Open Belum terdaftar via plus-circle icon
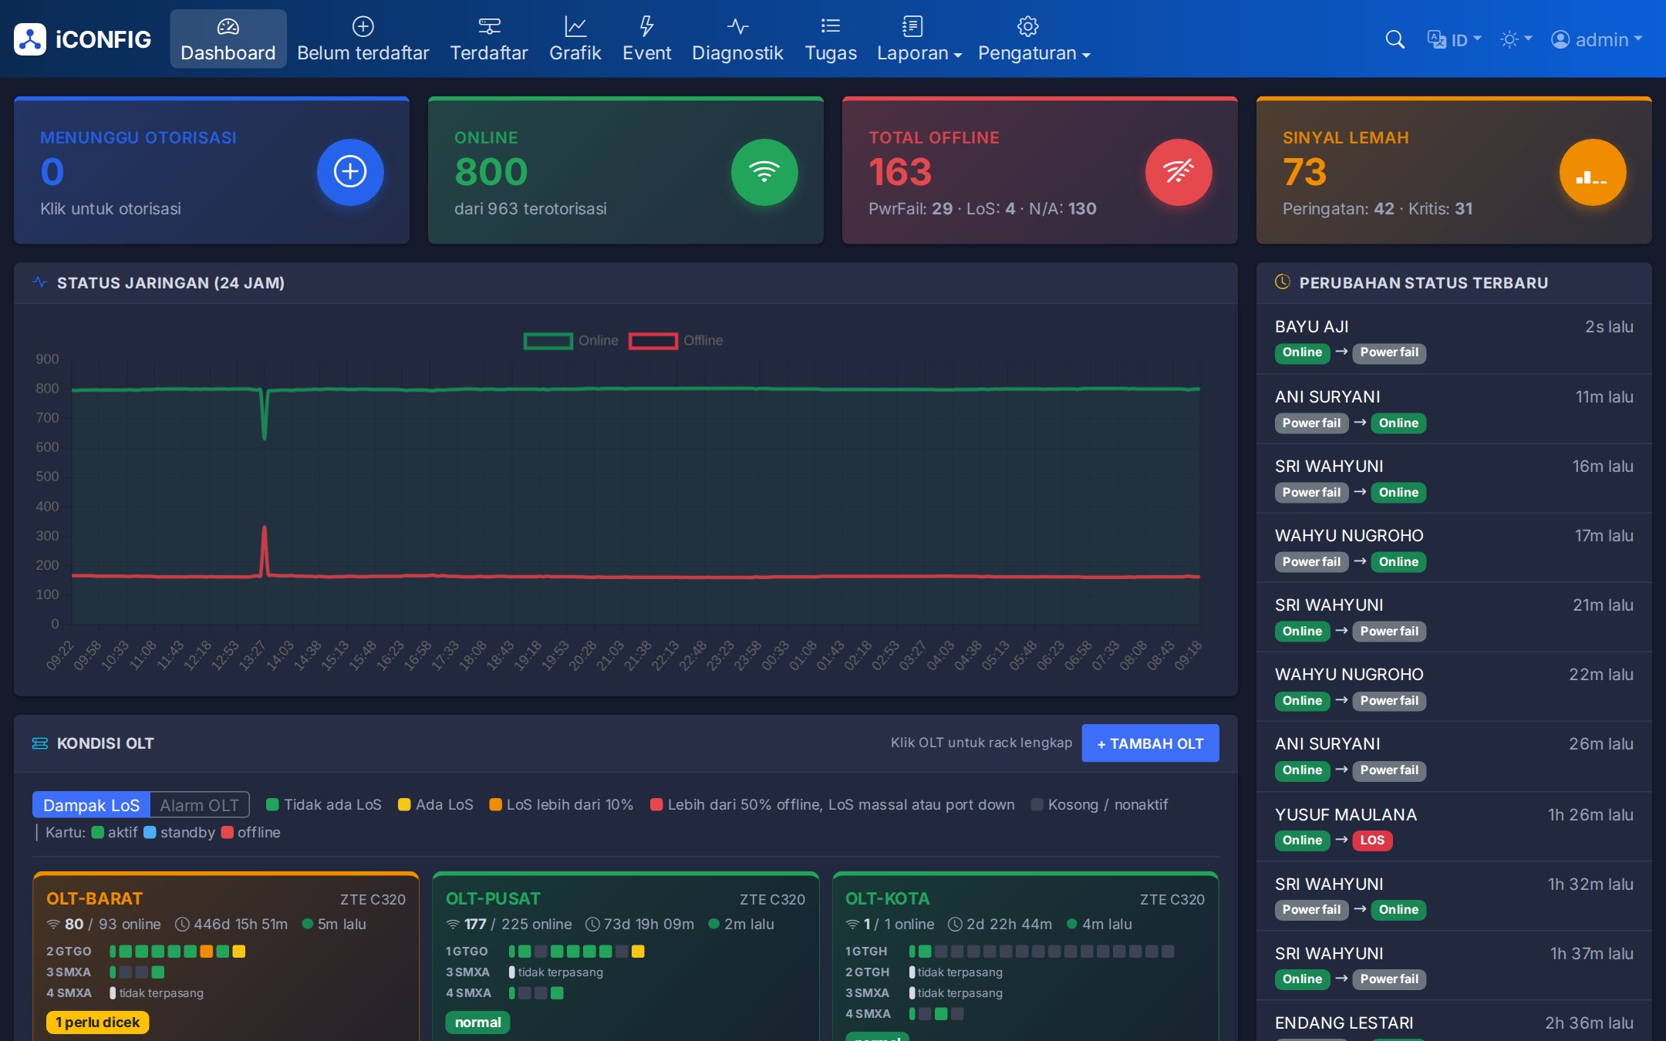 (x=363, y=26)
